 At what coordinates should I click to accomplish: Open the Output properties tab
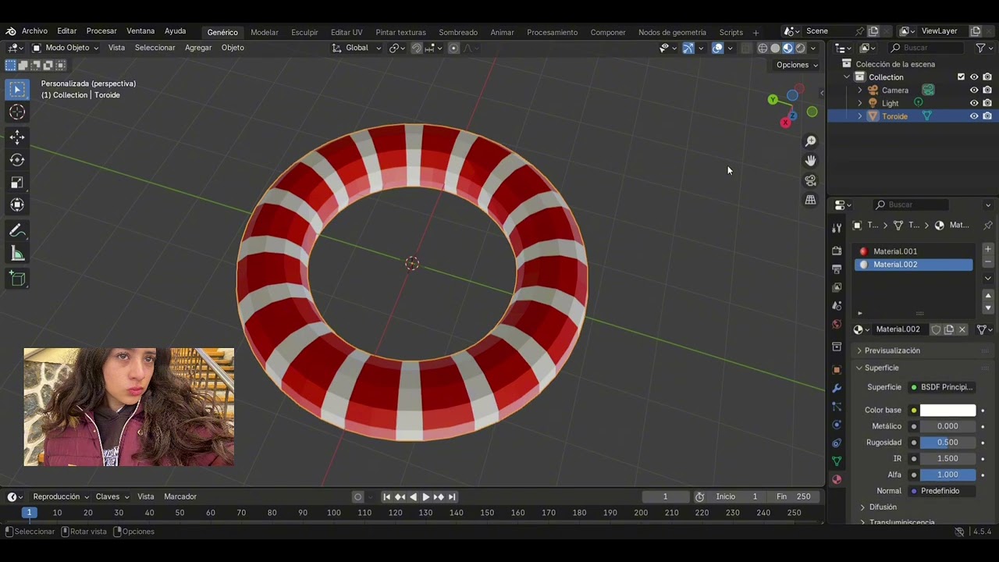point(837,269)
